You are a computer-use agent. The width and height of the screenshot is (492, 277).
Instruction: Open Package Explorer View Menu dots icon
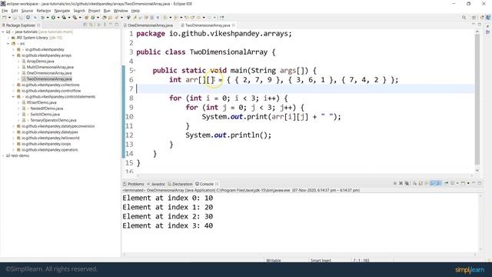point(105,25)
